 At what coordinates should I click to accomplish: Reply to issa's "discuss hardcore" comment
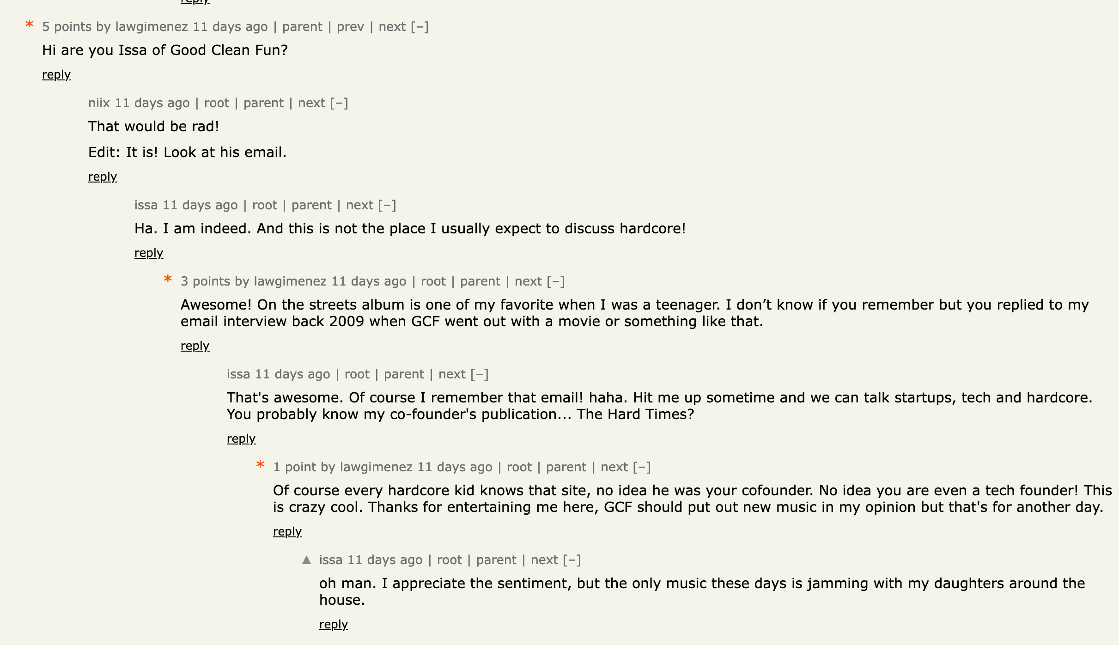(149, 253)
